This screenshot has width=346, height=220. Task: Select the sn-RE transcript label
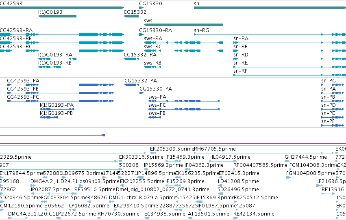[x=241, y=63]
